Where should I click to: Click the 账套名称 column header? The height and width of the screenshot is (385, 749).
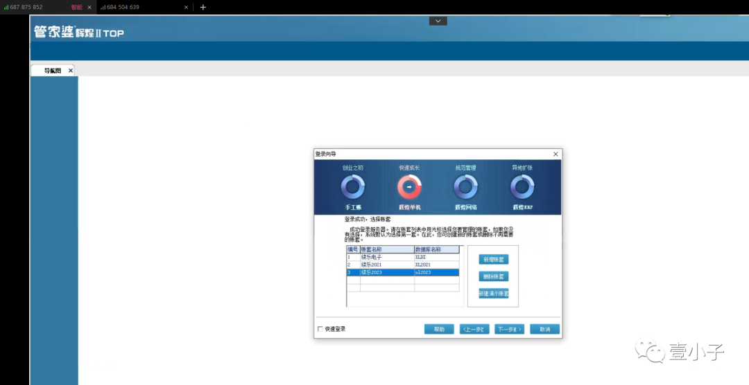pos(387,249)
